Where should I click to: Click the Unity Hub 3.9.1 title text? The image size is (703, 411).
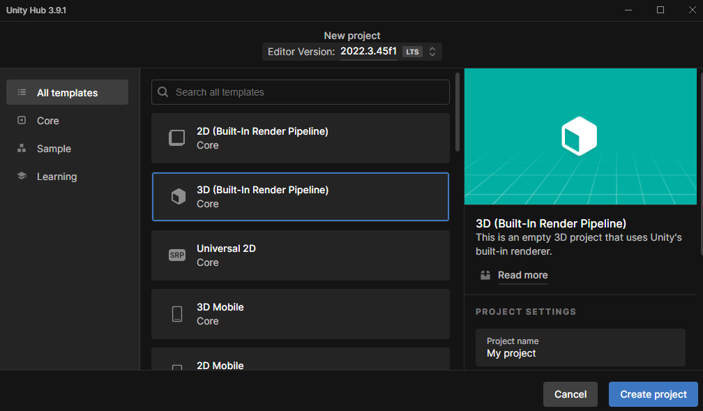(36, 10)
